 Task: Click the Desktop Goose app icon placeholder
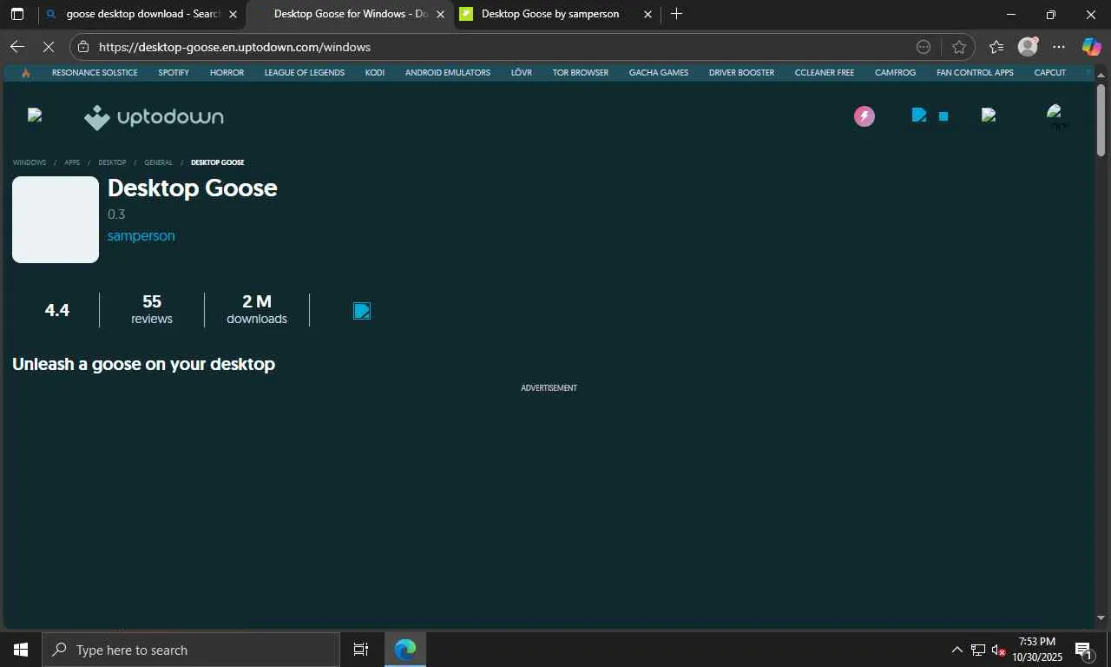click(56, 220)
